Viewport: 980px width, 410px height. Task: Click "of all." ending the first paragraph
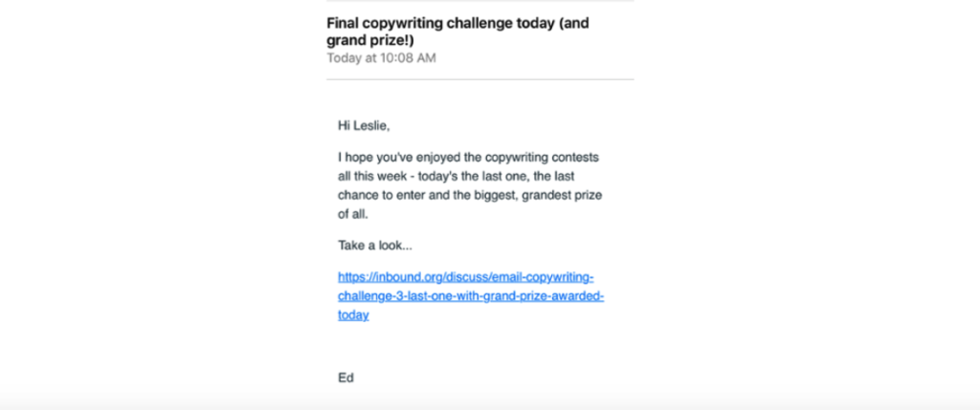click(x=353, y=215)
